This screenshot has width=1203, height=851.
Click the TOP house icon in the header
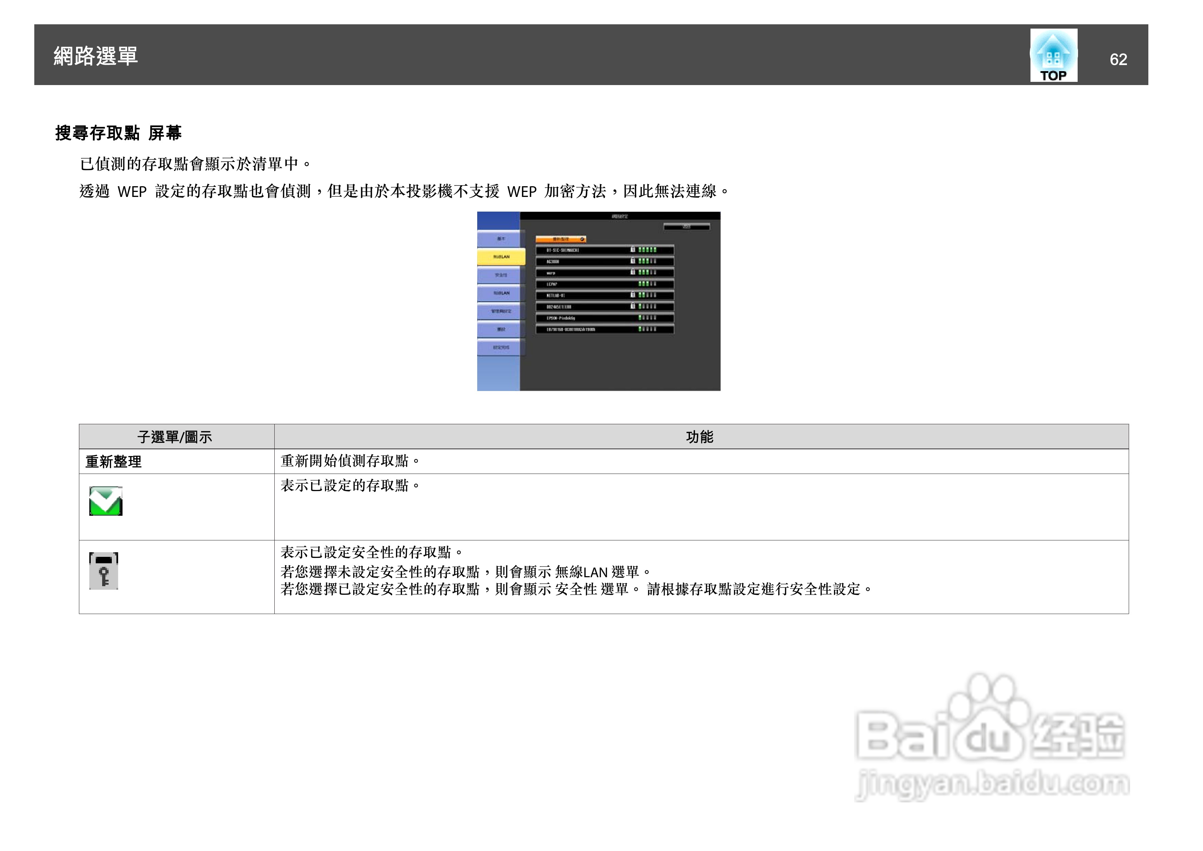pos(1054,55)
